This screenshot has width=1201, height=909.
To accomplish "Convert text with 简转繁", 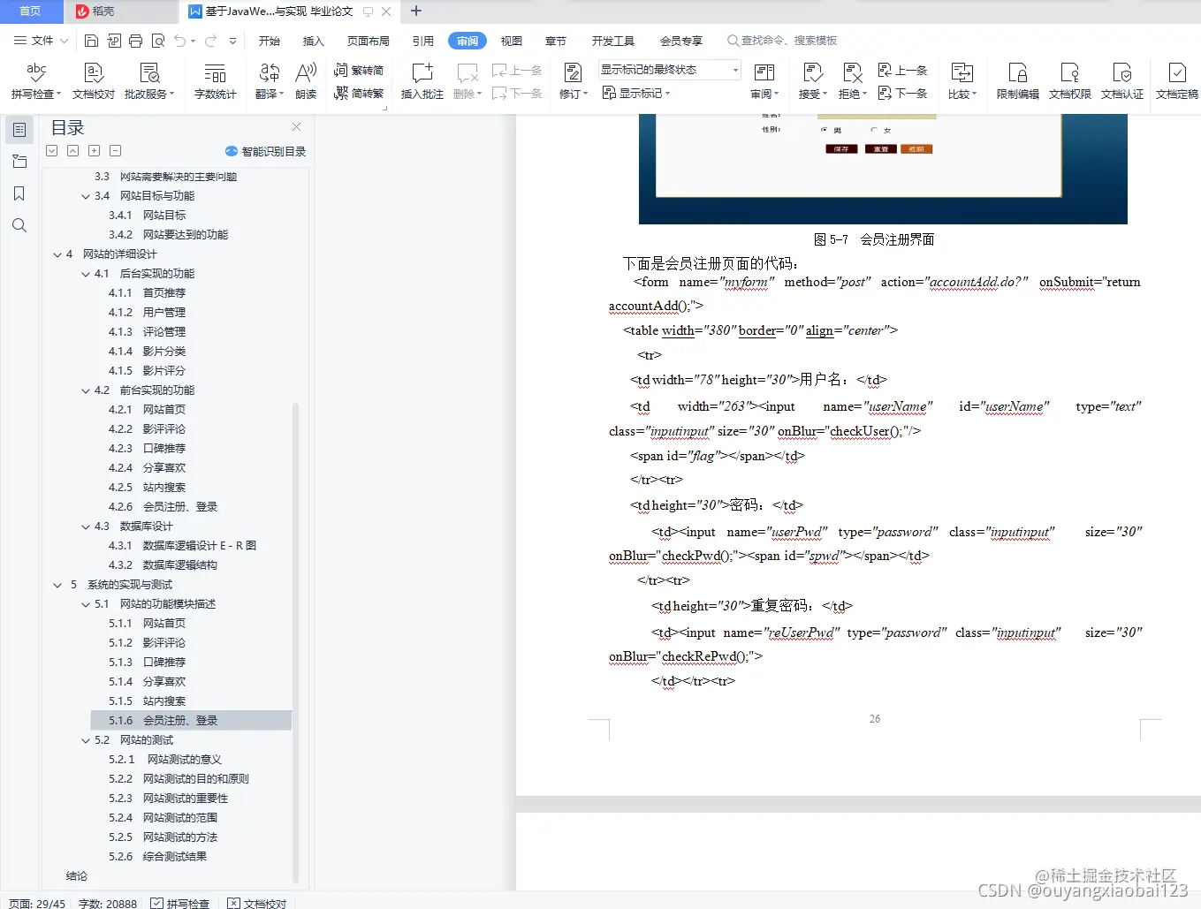I will pyautogui.click(x=359, y=93).
